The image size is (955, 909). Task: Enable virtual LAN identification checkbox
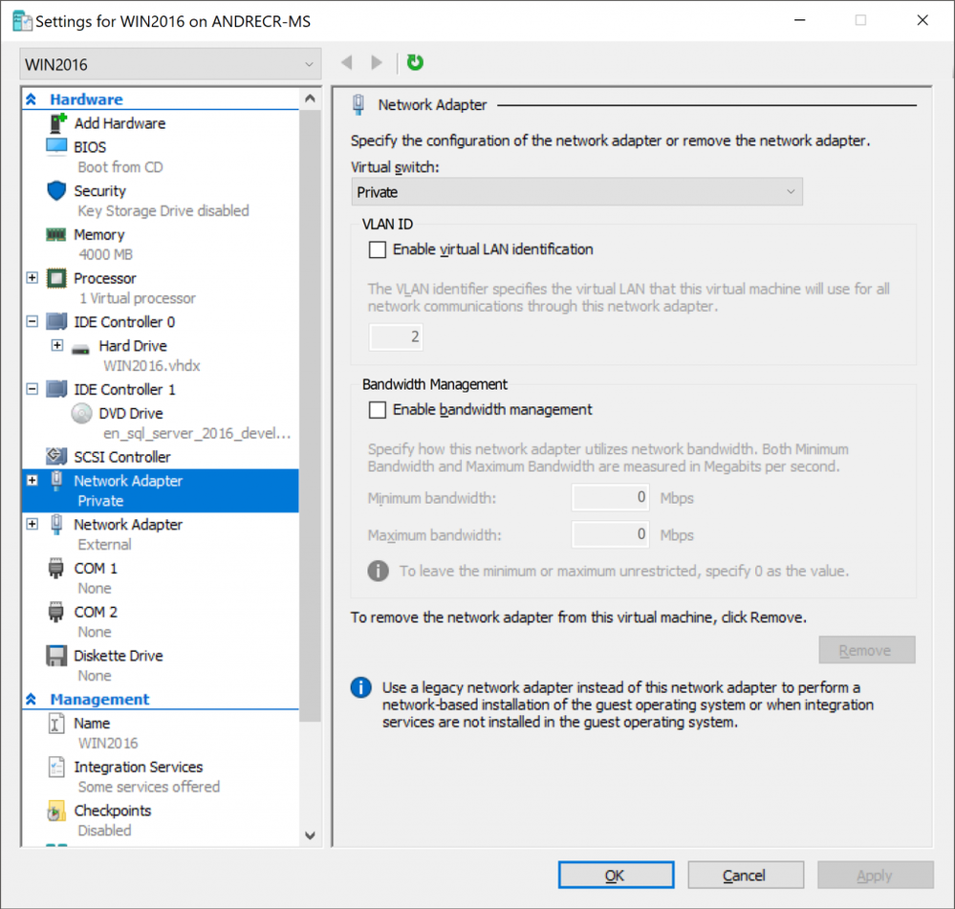click(378, 249)
